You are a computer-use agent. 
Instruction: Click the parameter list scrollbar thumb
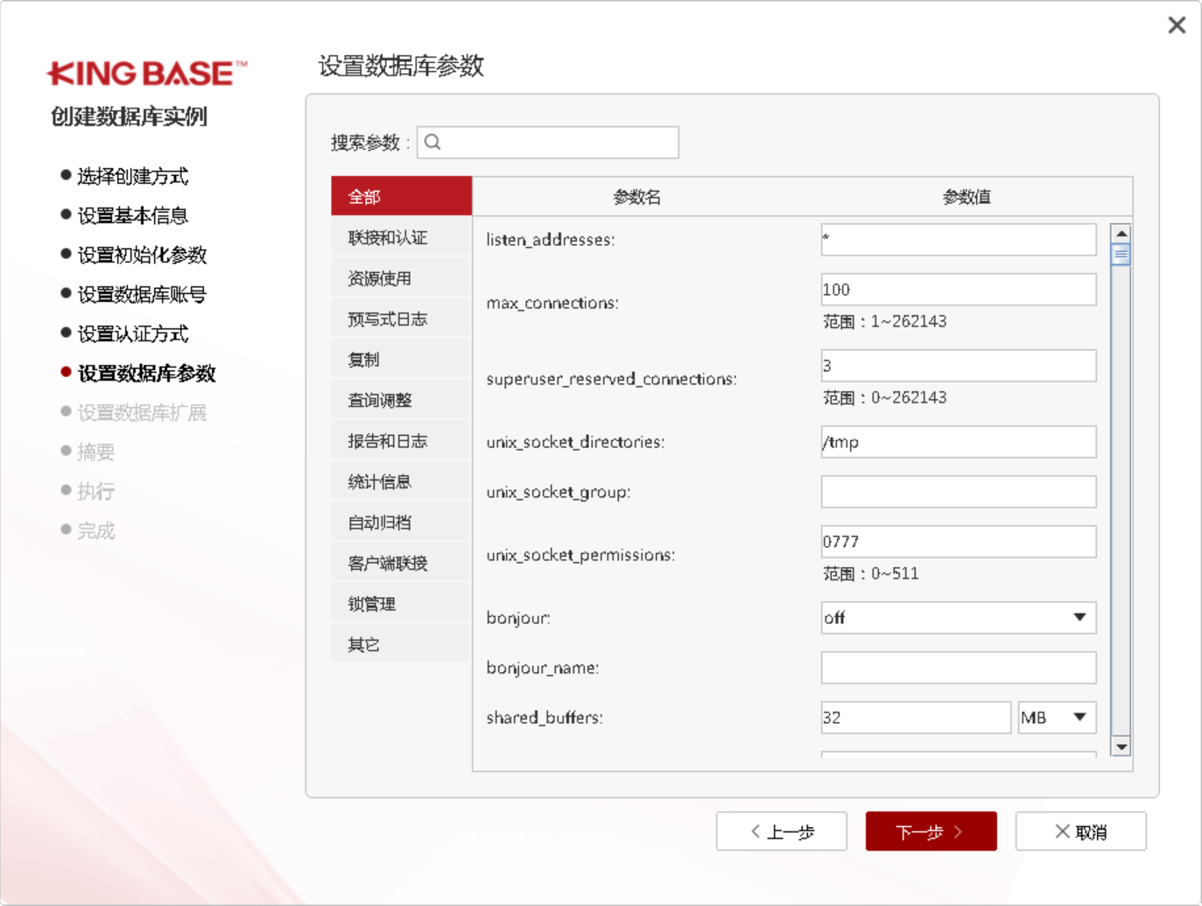tap(1121, 254)
